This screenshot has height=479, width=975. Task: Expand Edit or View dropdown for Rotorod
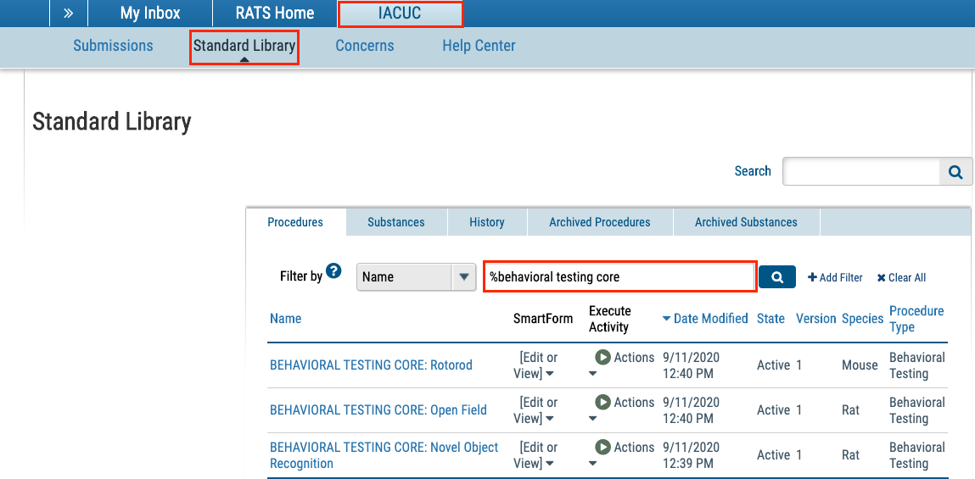tap(550, 374)
